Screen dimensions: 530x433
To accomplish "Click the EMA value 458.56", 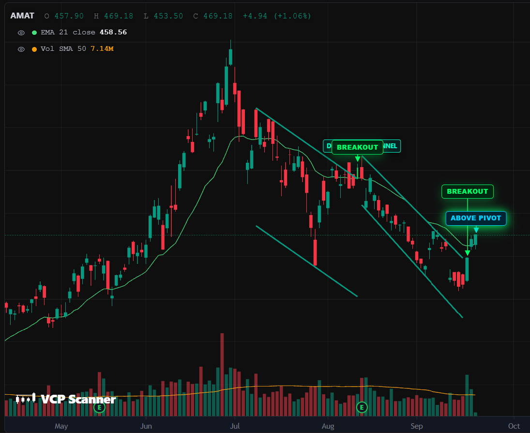I will click(x=113, y=32).
